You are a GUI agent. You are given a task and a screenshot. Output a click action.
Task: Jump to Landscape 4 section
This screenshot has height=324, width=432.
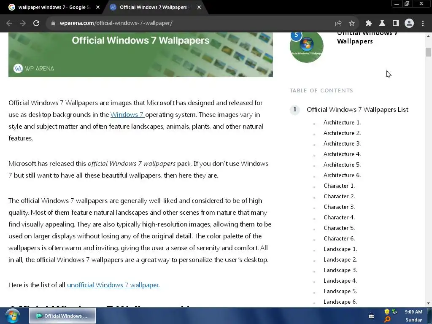click(x=340, y=281)
